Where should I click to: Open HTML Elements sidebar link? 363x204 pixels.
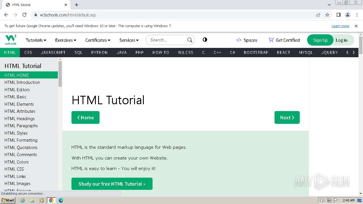pyautogui.click(x=19, y=104)
